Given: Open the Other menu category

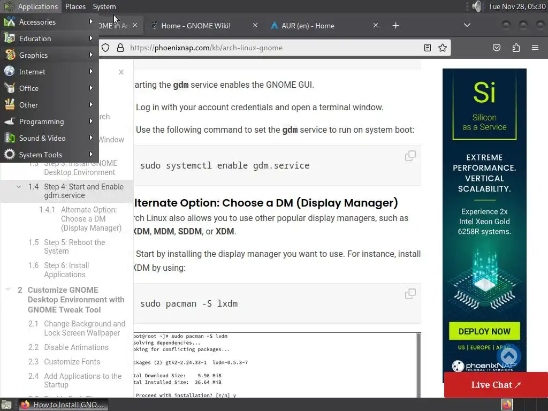Looking at the screenshot, I should (x=49, y=105).
